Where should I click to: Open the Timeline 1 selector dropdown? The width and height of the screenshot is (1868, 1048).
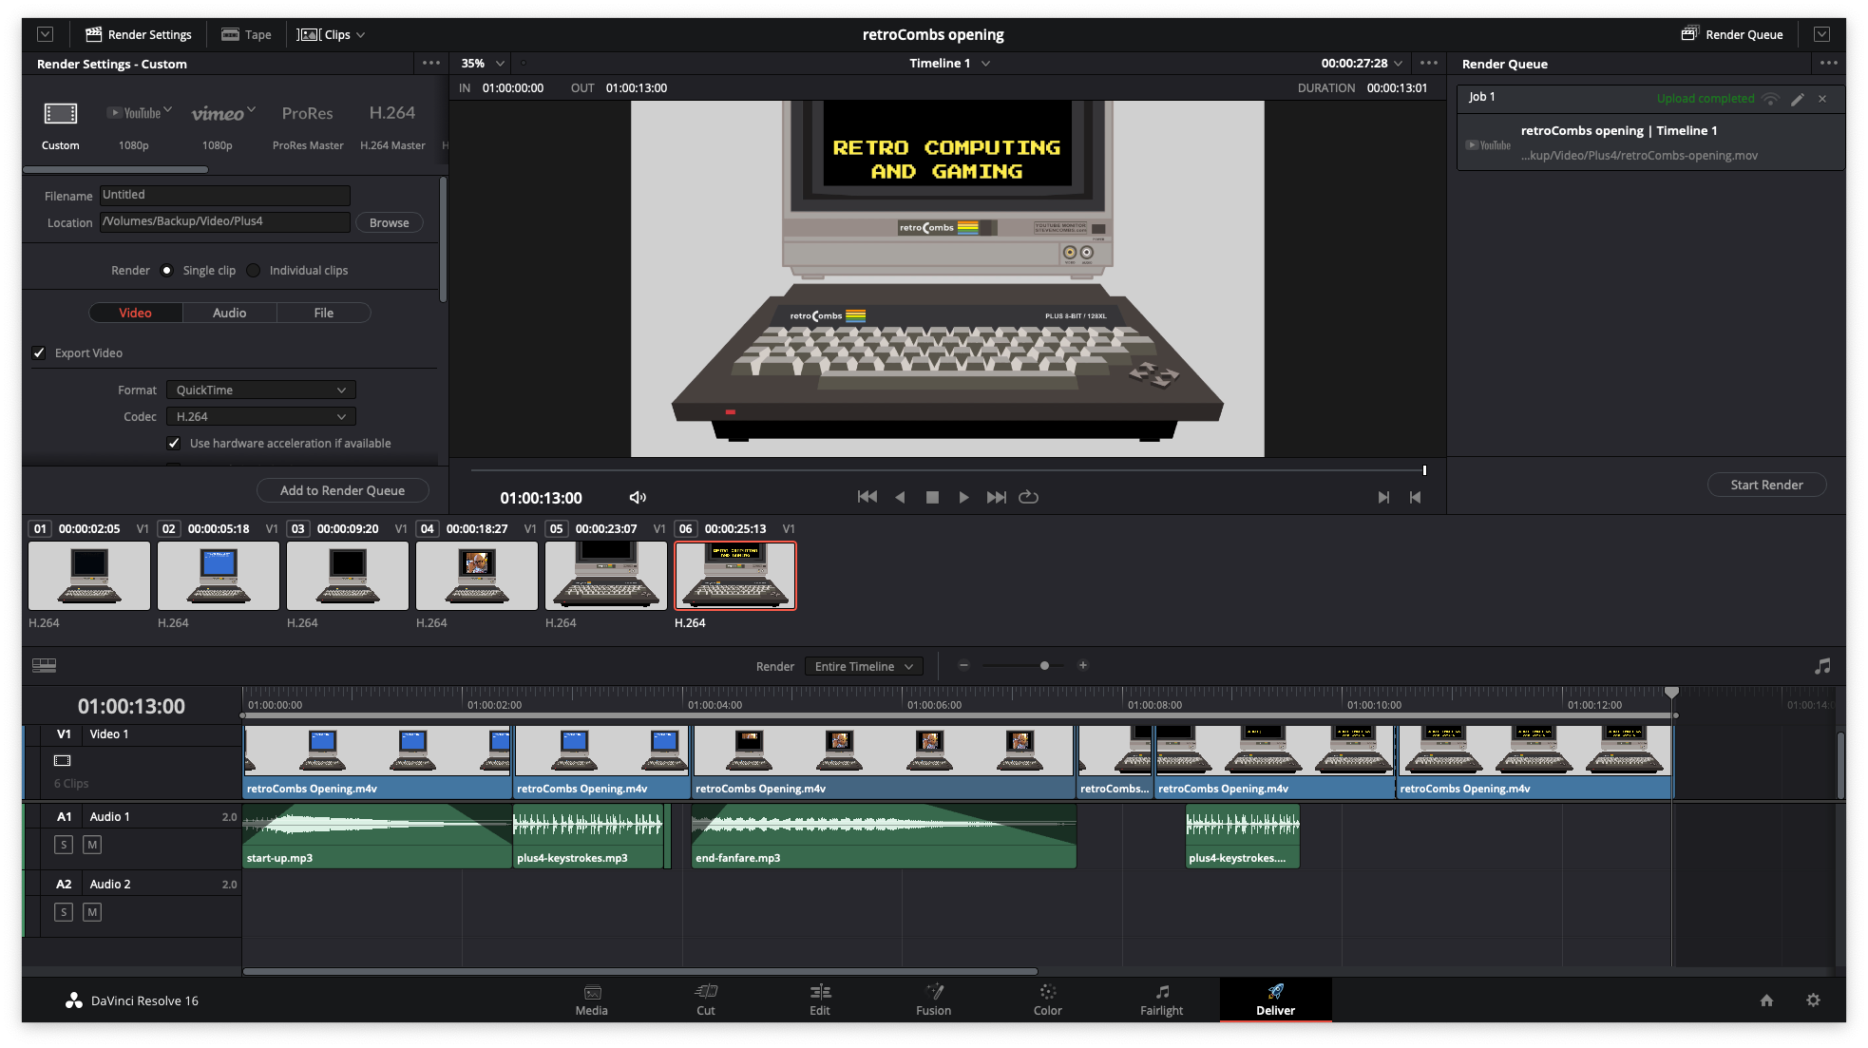pyautogui.click(x=949, y=64)
